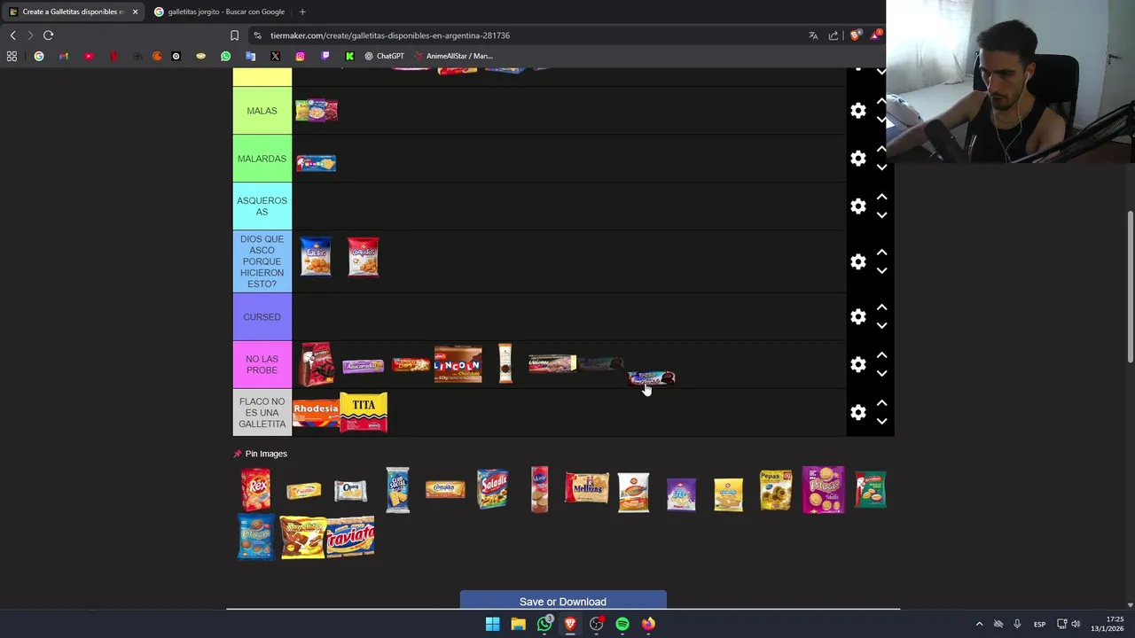Switch to 'galletitas jorgito - Buscar con Google' tab

point(218,12)
